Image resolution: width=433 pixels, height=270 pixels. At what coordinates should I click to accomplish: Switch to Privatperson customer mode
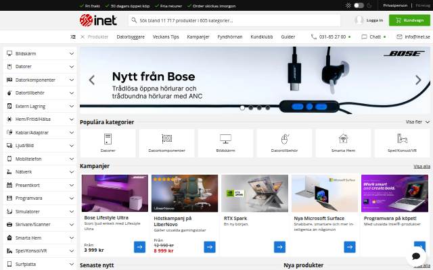(x=395, y=5)
